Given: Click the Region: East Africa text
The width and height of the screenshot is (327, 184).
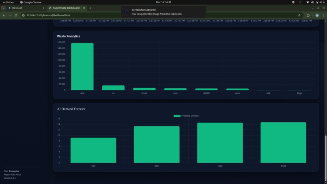Looking at the screenshot, I should (12, 175).
